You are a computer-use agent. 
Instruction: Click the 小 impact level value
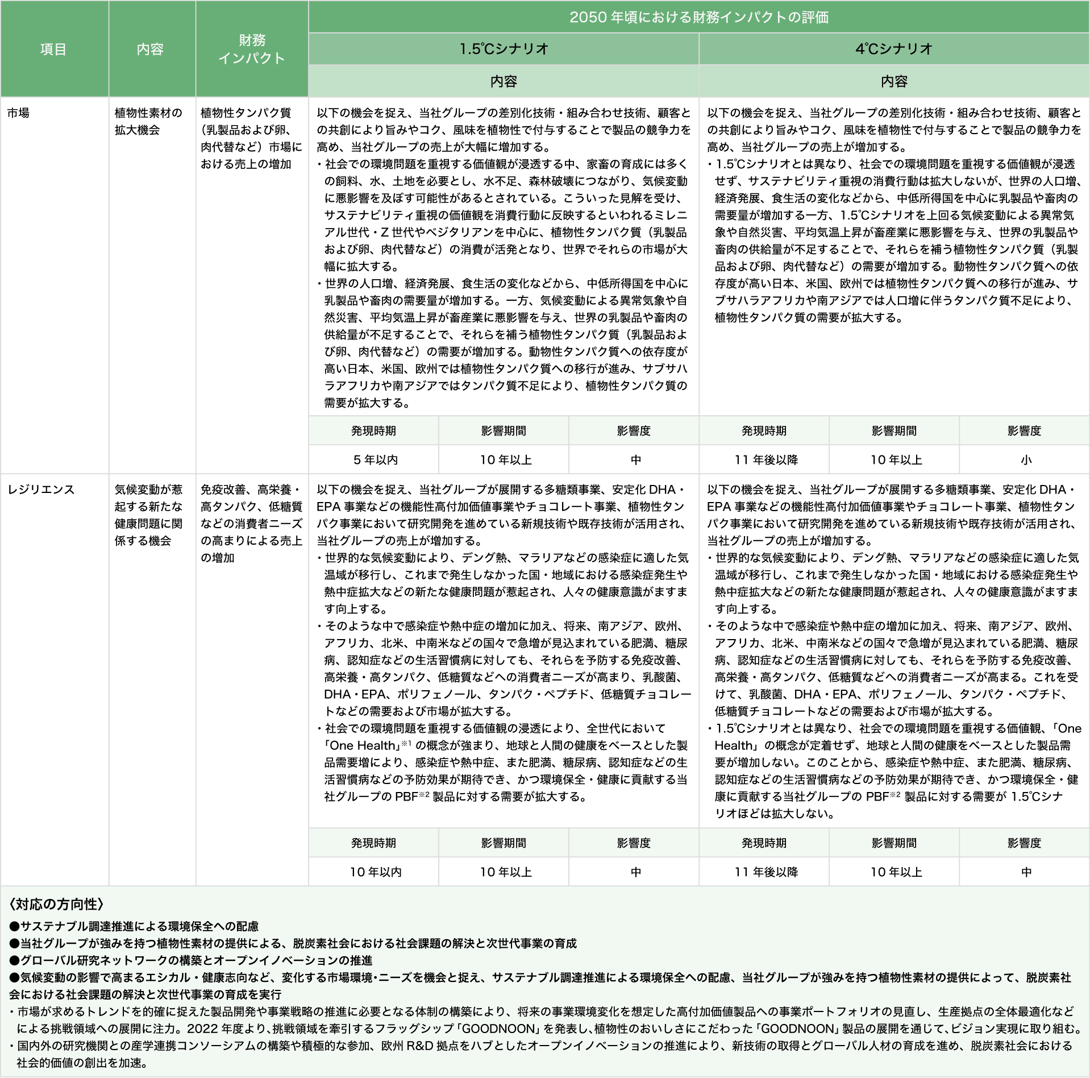coord(1026,460)
